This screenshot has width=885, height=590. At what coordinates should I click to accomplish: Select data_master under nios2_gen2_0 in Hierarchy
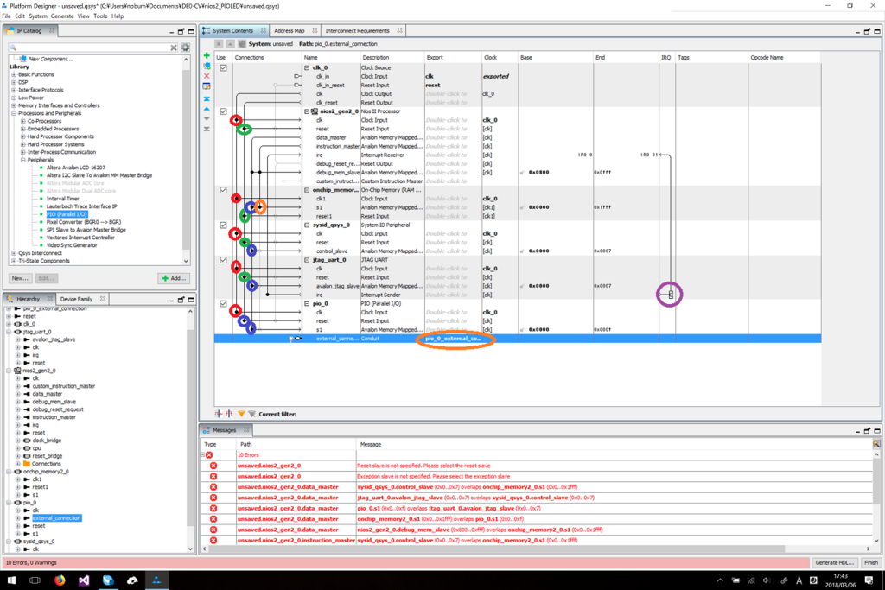48,394
